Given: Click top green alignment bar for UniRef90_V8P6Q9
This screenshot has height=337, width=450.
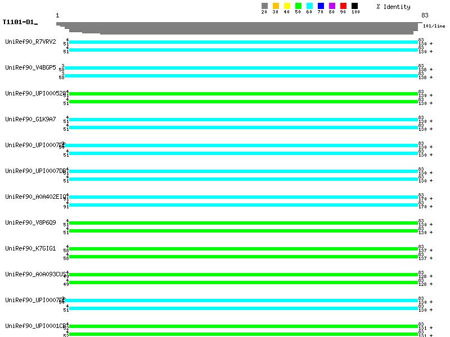Looking at the screenshot, I should 243,223.
